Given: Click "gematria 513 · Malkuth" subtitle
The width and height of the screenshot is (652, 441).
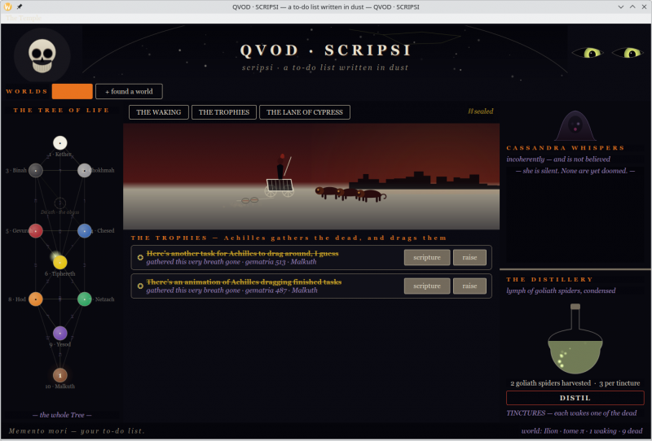Looking at the screenshot, I should pyautogui.click(x=280, y=262).
